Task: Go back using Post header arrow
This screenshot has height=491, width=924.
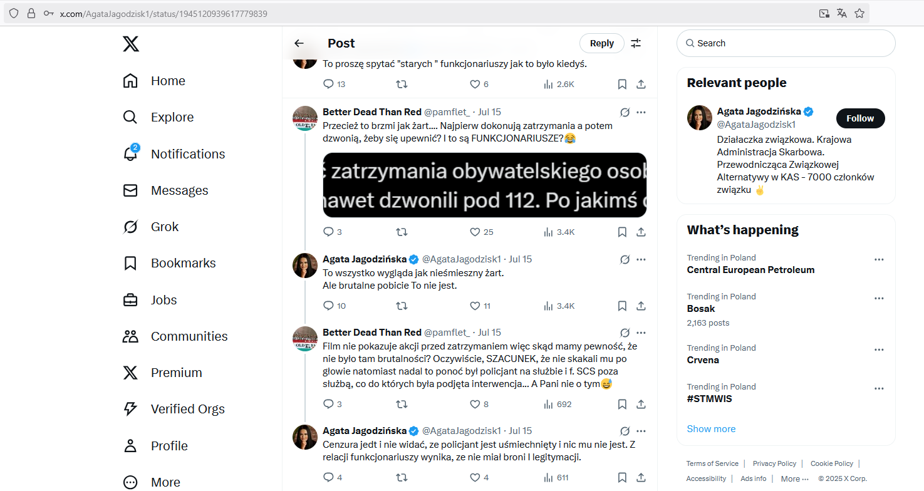Action: tap(299, 43)
